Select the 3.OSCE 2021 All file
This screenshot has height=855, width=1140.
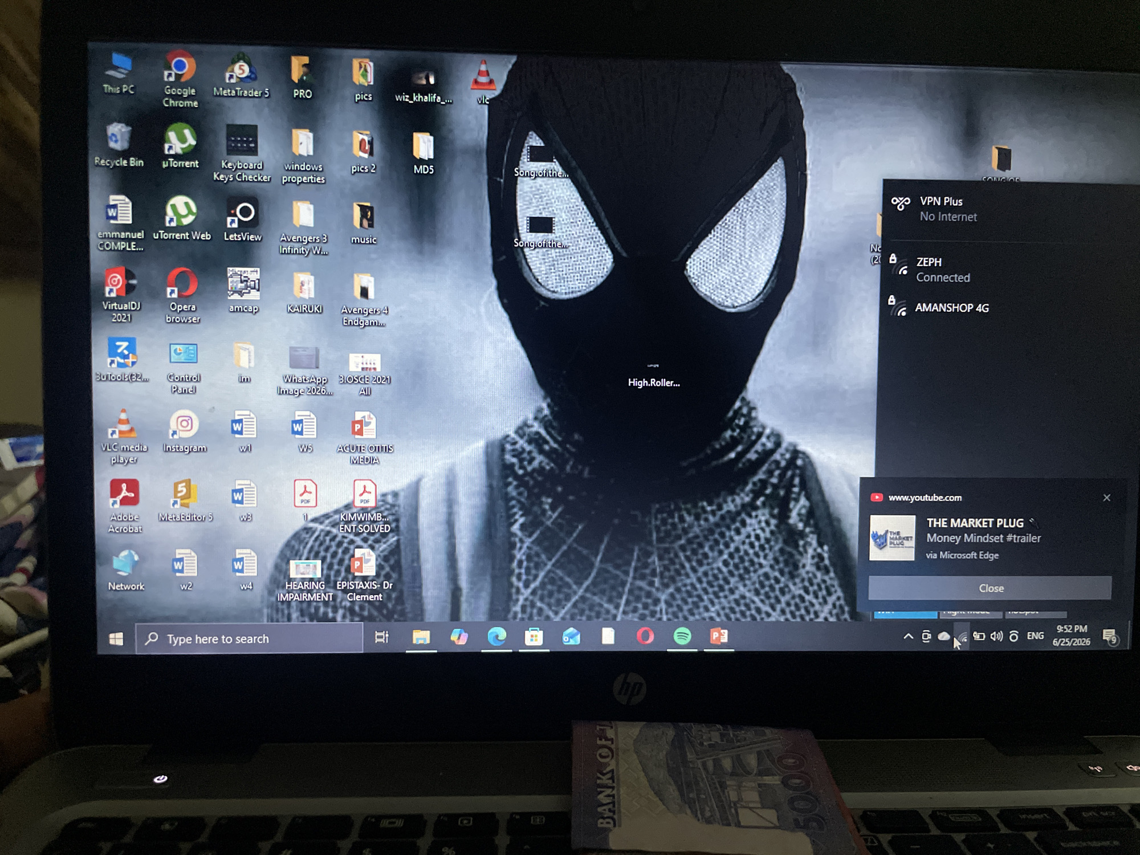(365, 374)
